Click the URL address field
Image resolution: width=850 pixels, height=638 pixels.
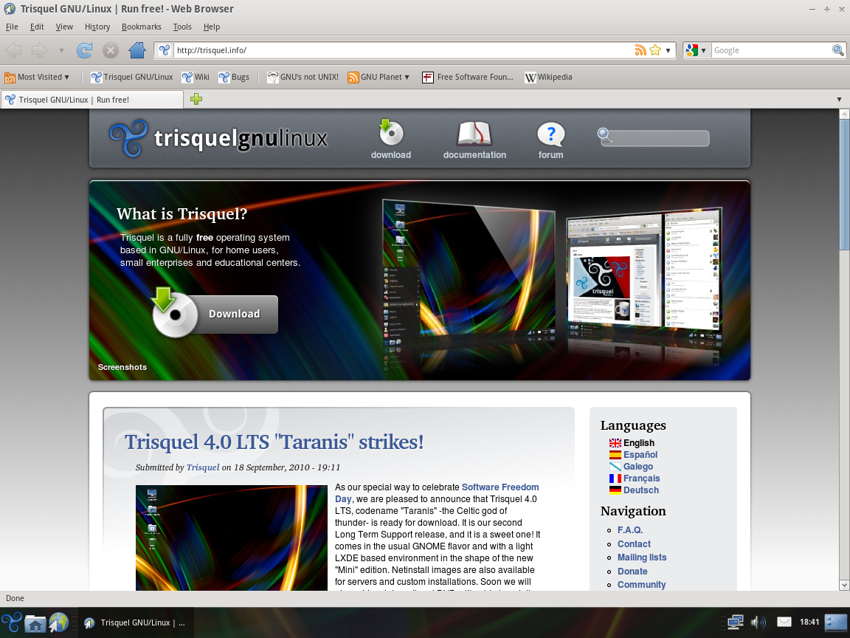[404, 50]
